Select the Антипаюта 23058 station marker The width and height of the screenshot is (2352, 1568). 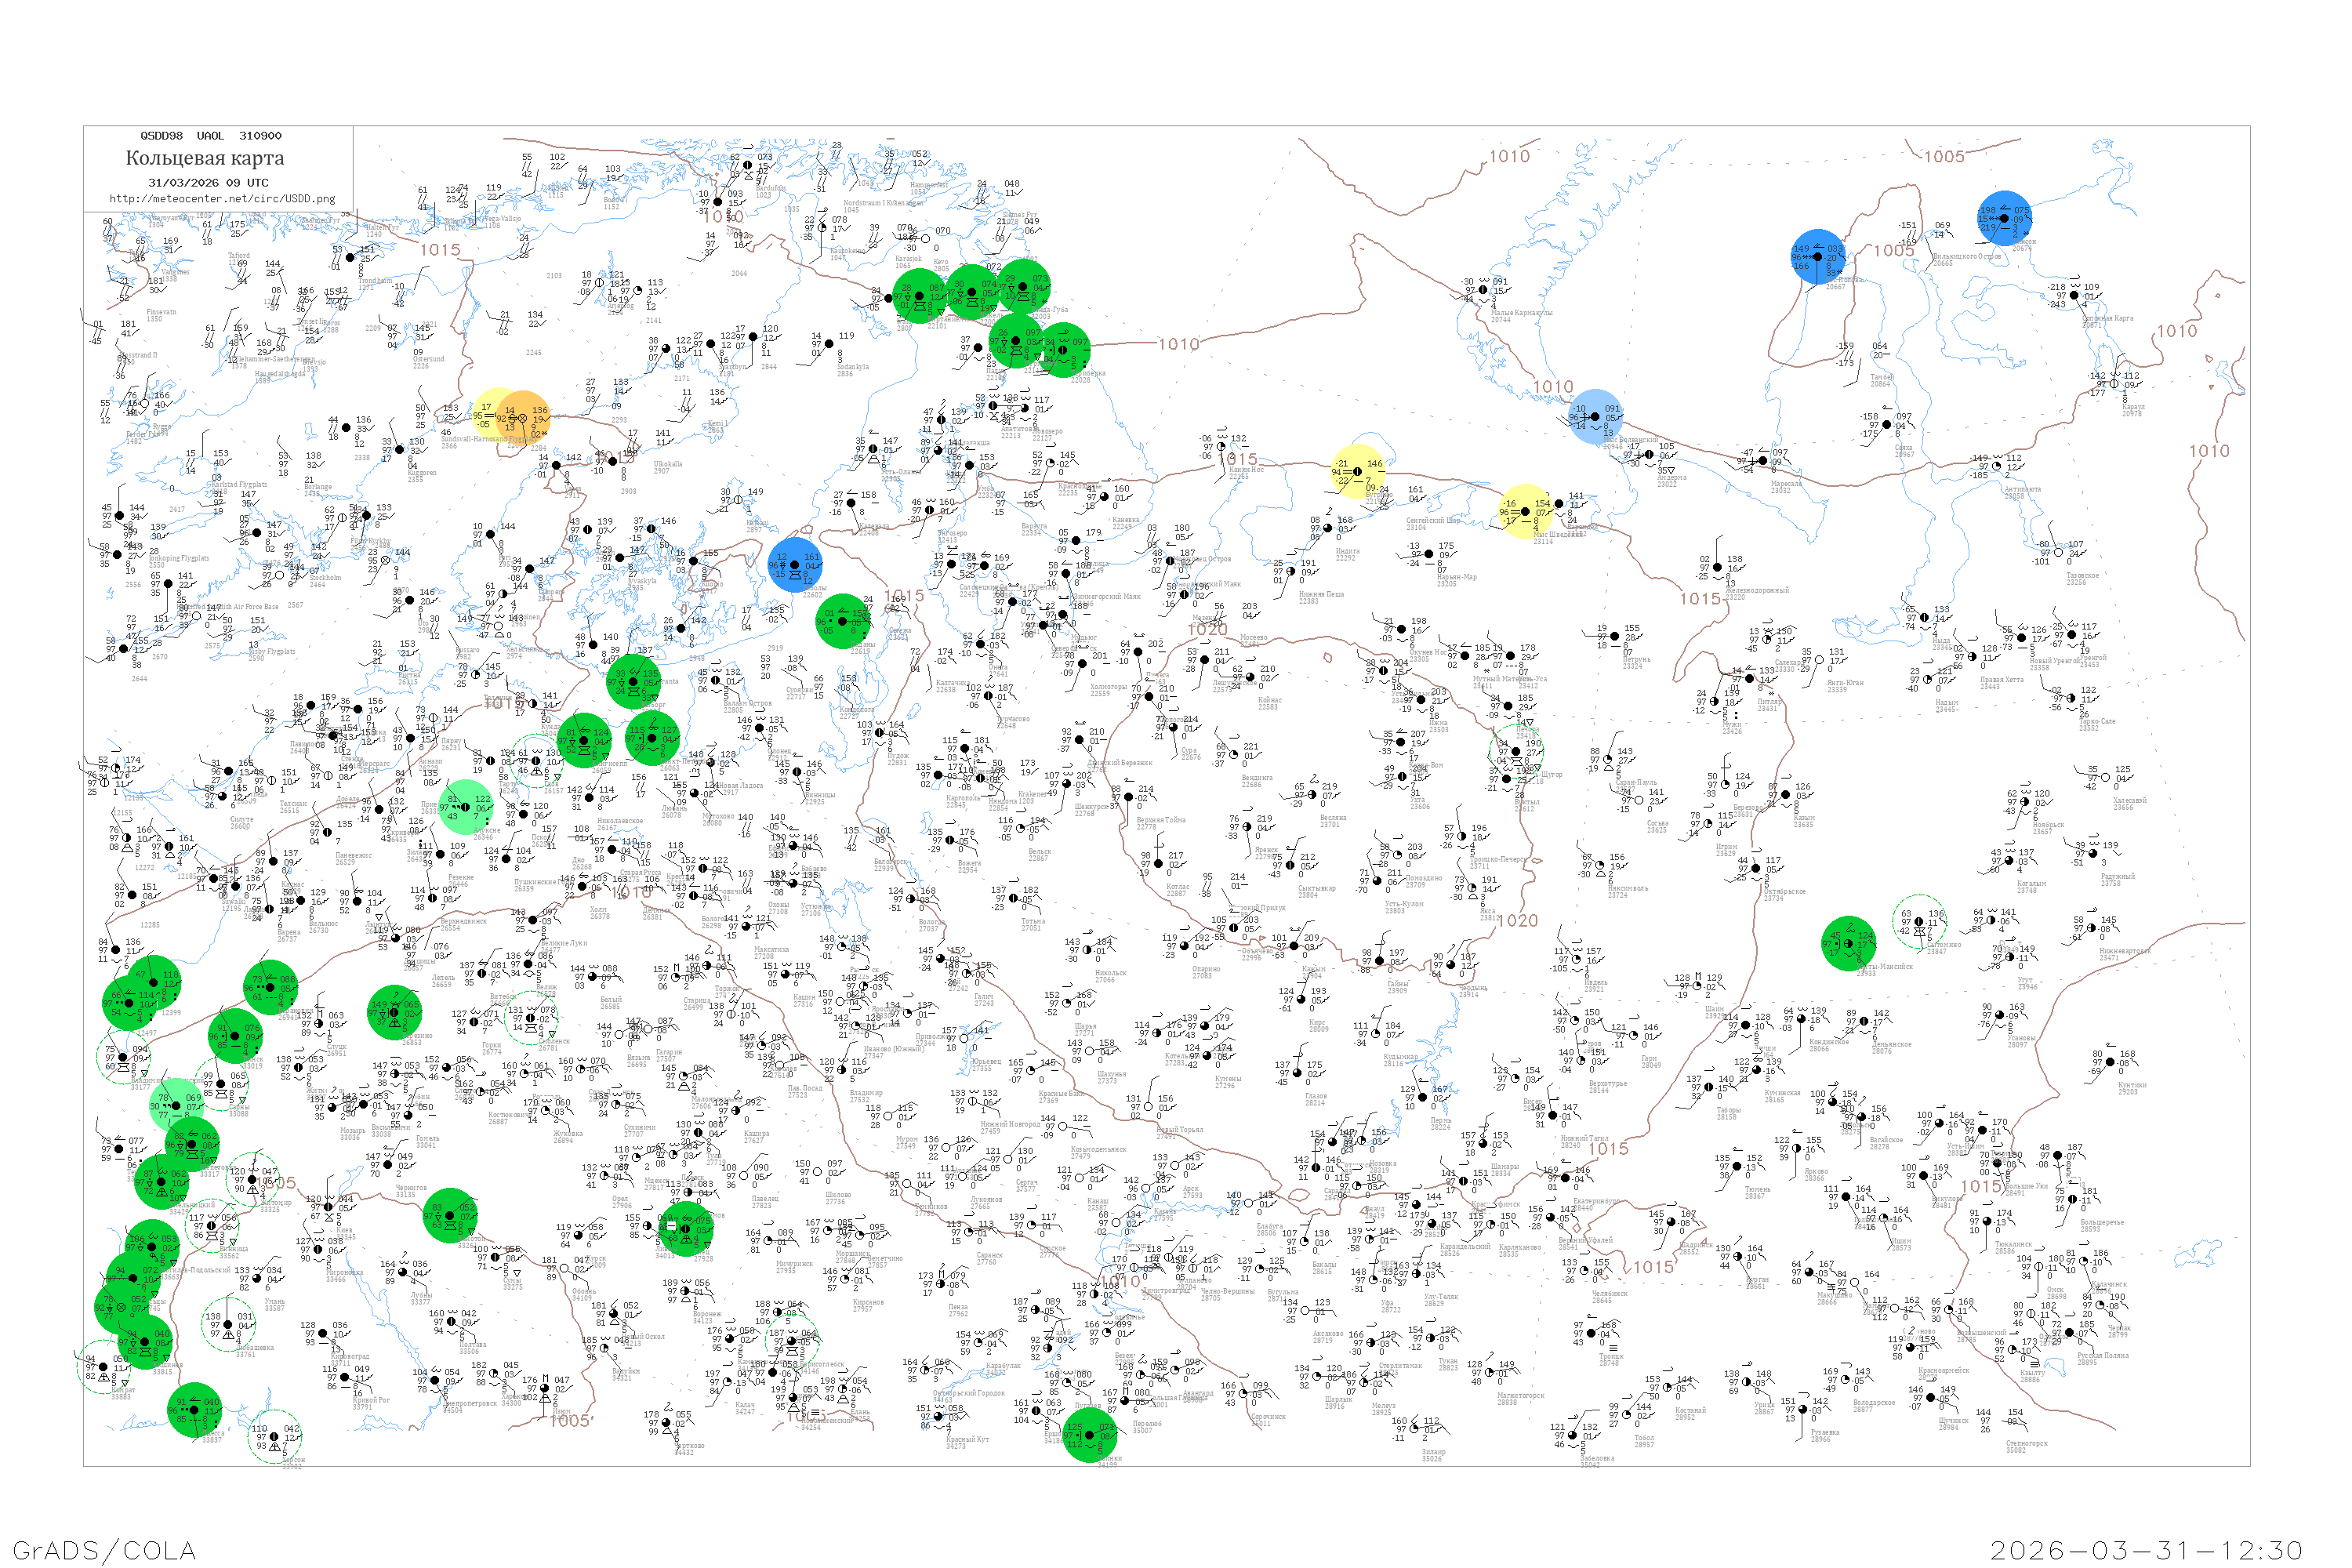click(1996, 467)
